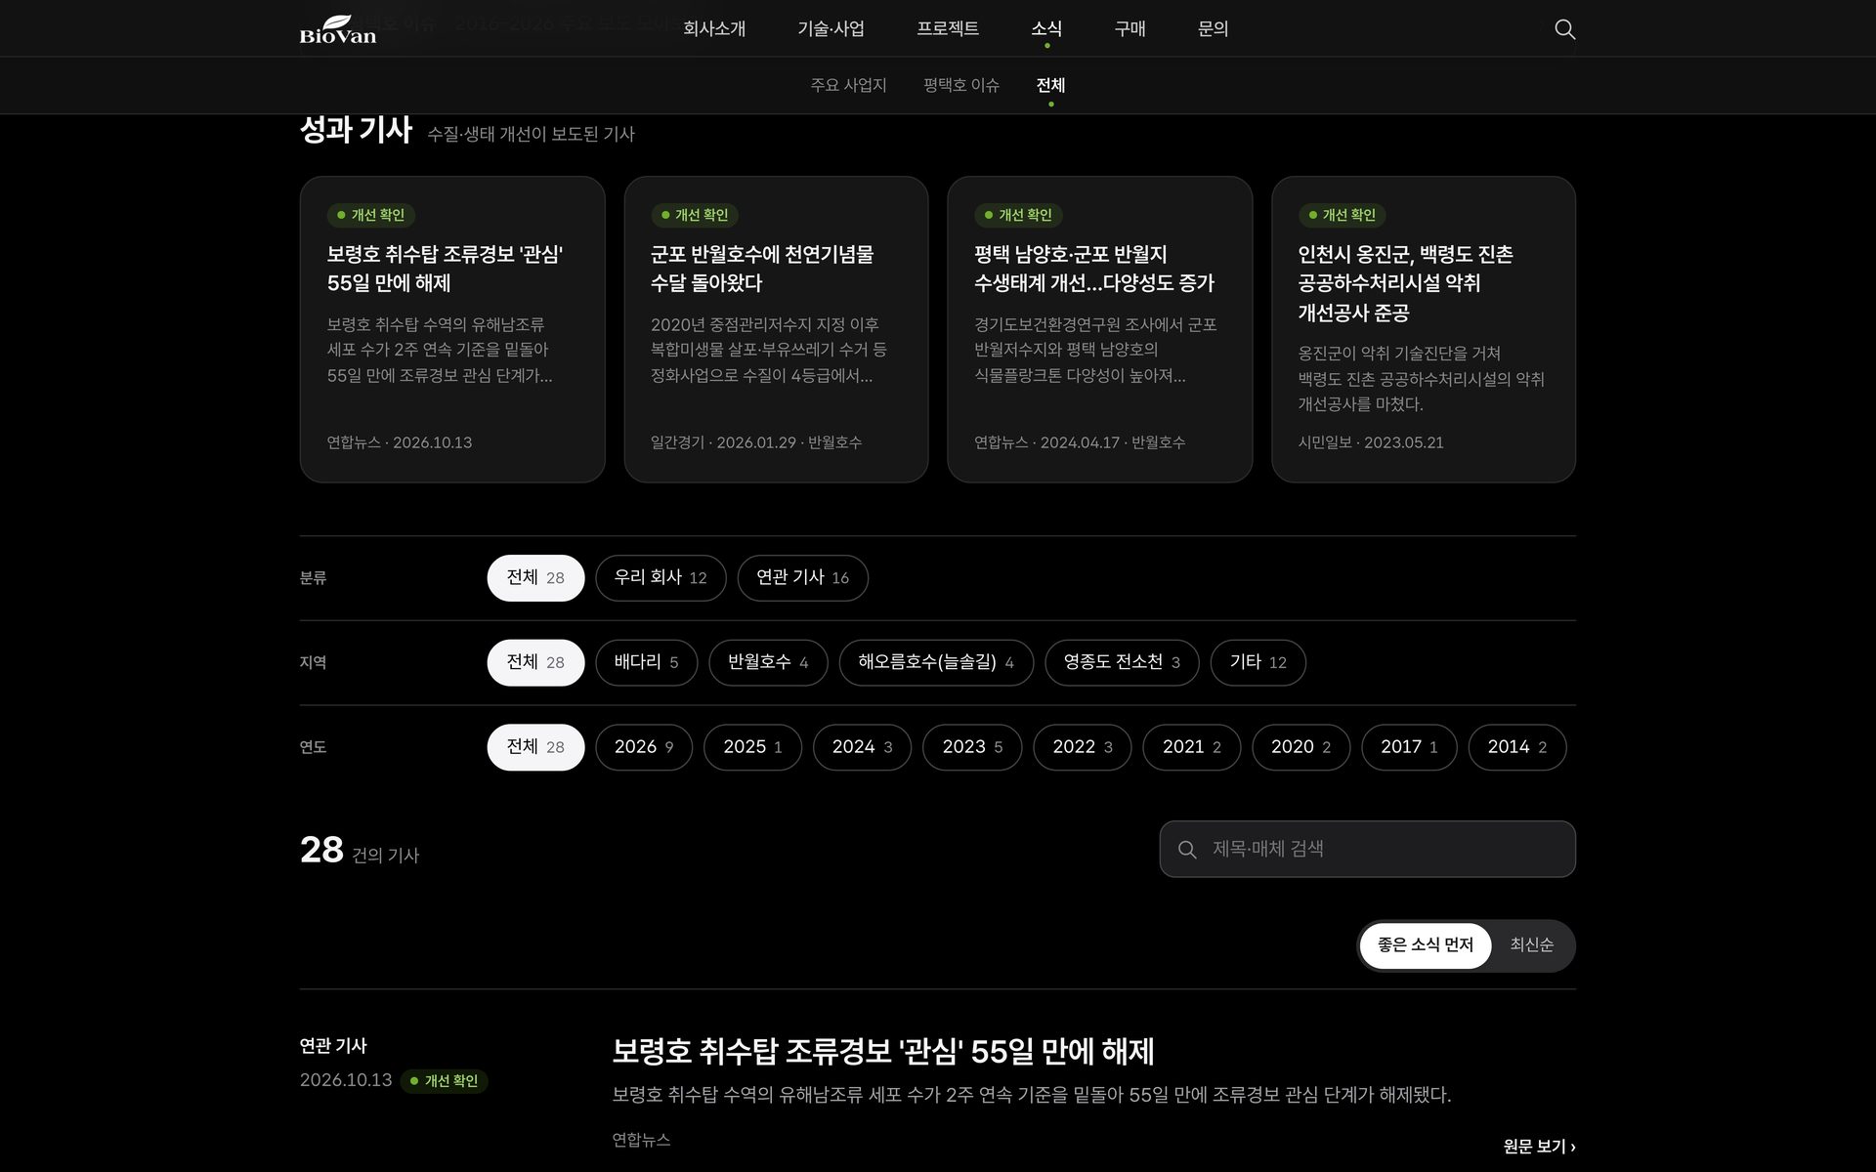Filter year by 2017
Viewport: 1876px width, 1172px height.
(1409, 747)
